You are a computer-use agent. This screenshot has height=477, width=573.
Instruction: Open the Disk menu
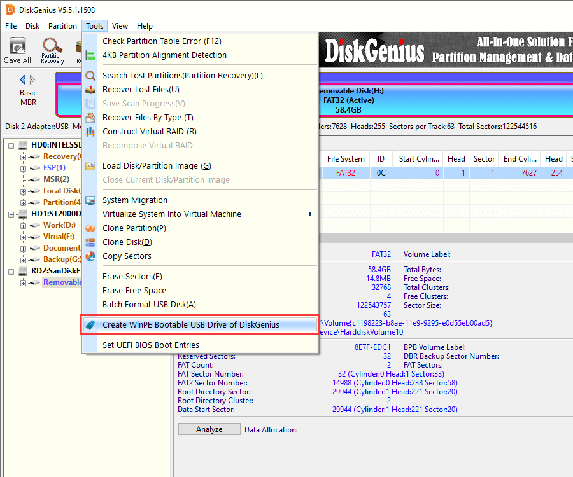pos(32,26)
